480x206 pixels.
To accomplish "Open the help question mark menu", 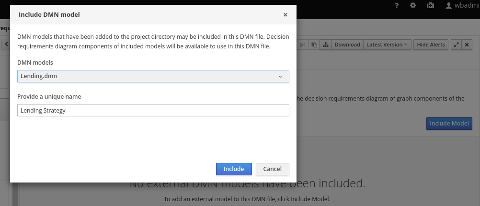I will coord(397,6).
